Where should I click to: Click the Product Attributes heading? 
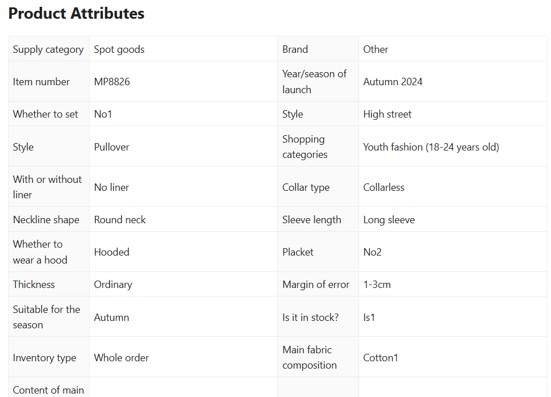[x=76, y=14]
